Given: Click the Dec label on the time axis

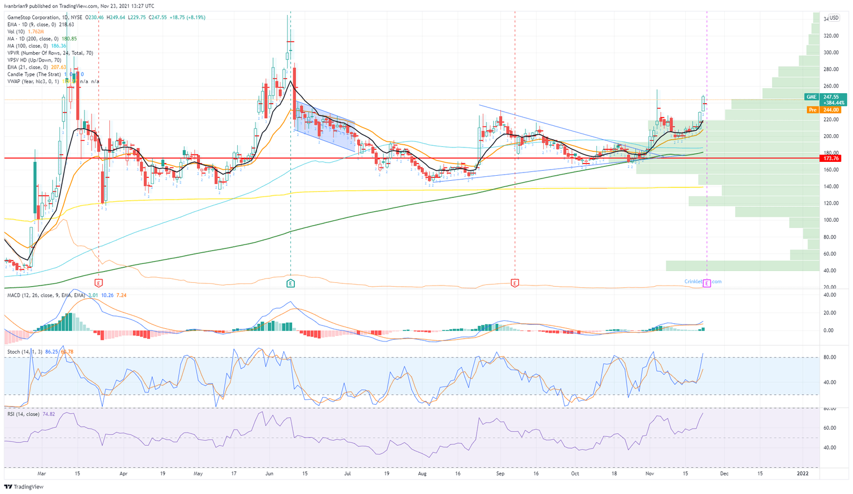Looking at the screenshot, I should point(724,474).
